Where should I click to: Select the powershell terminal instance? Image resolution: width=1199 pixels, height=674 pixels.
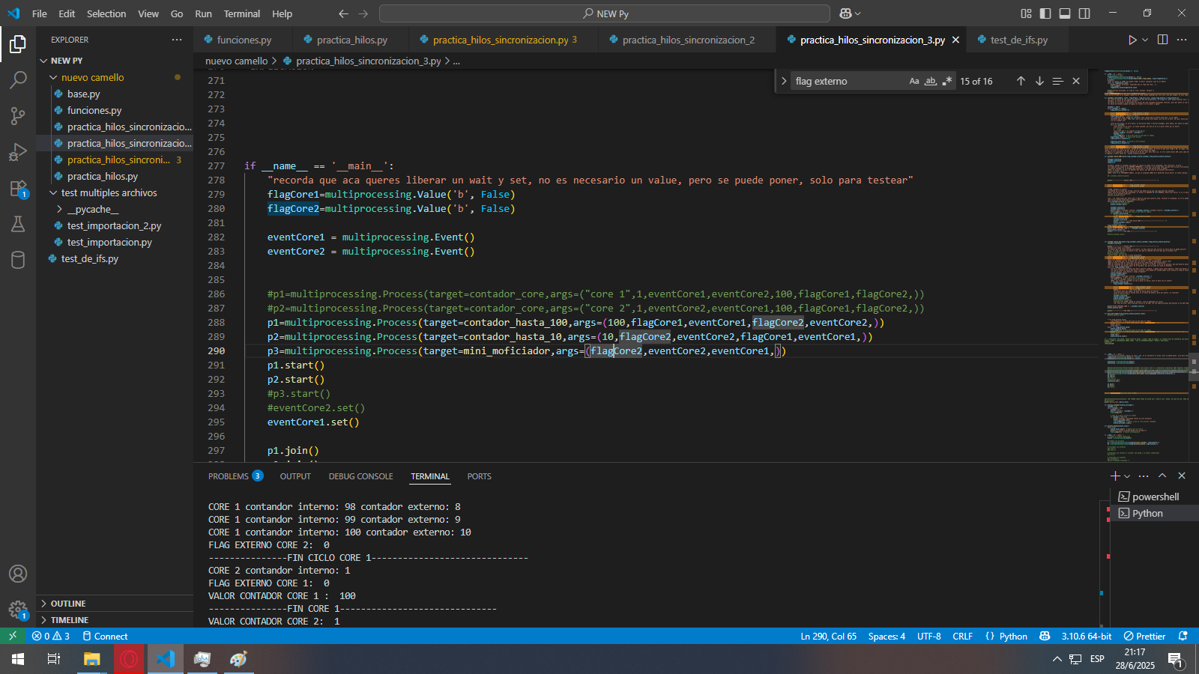[1154, 497]
